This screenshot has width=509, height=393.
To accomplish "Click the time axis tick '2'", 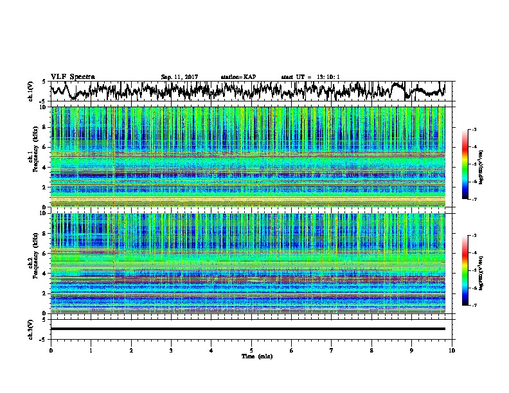I will [131, 351].
